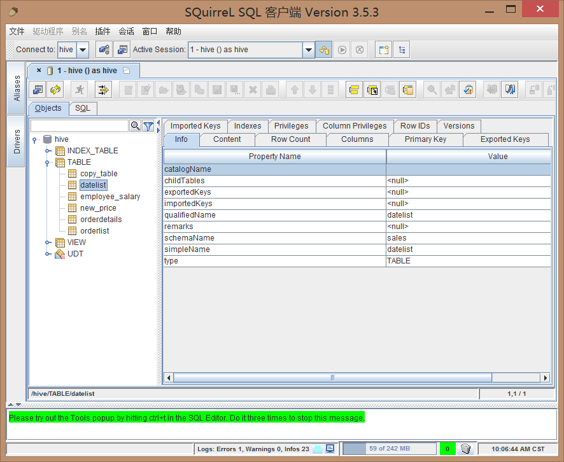Click the yellow window icon with black cursor square
564x462 pixels.
click(372, 90)
